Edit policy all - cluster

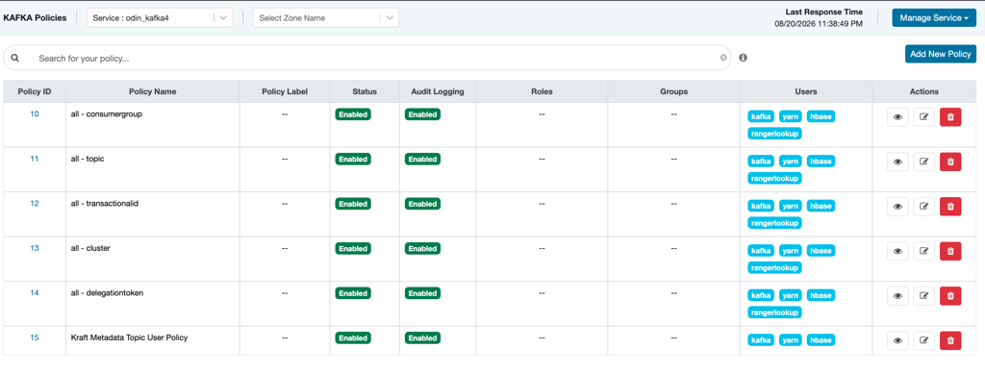[923, 251]
